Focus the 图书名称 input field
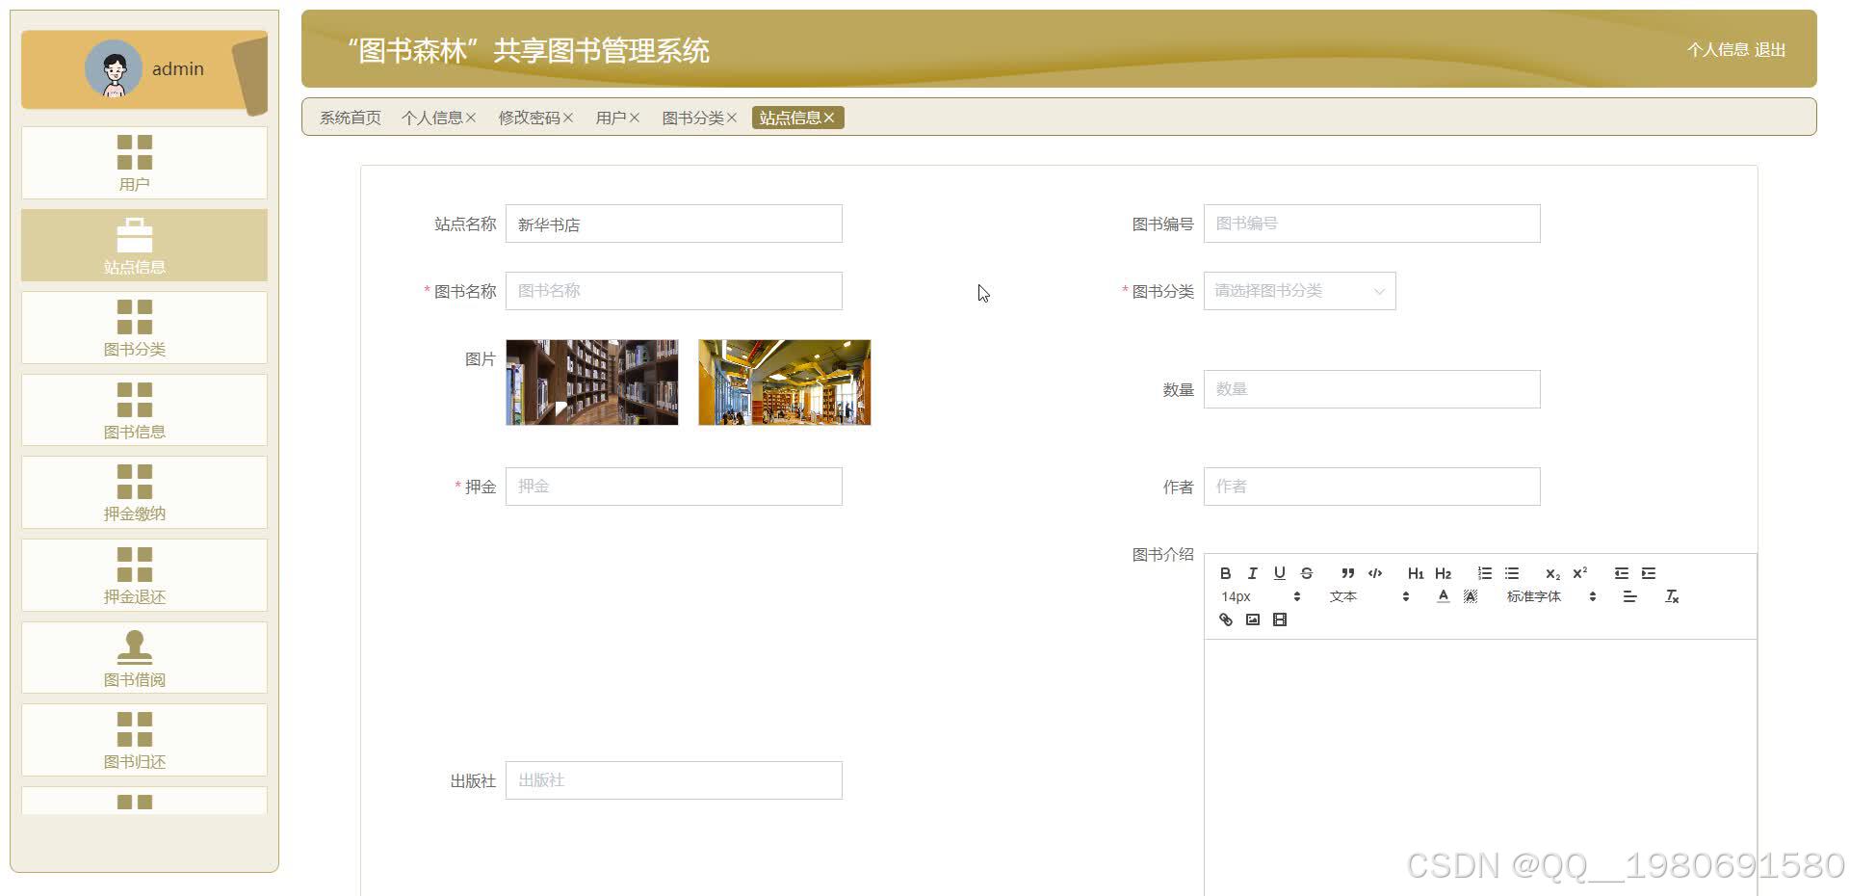The height and width of the screenshot is (896, 1849). pos(674,291)
